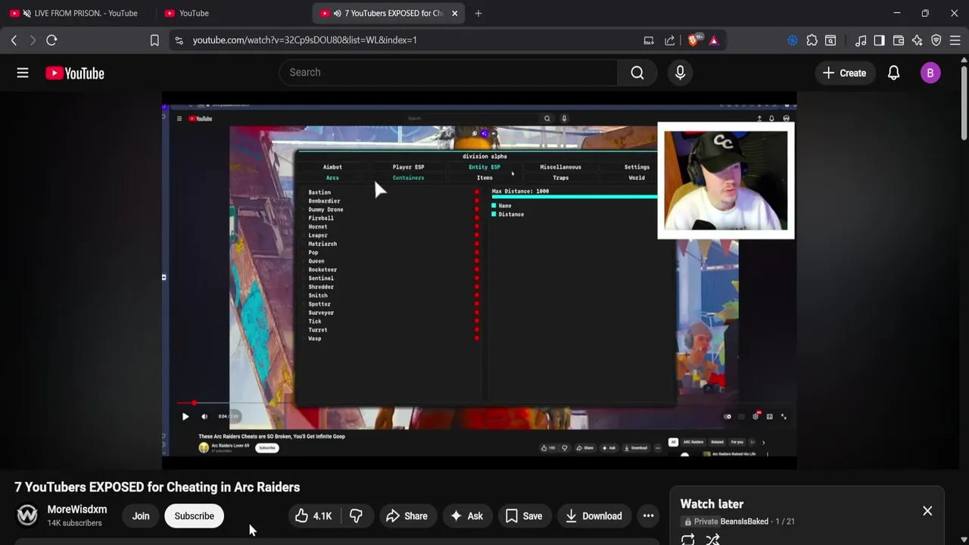Like the video with the 4.1K thumbs up

[x=313, y=516]
